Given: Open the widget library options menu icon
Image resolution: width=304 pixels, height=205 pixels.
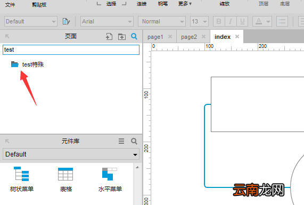Looking at the screenshot, I should pos(121,141).
